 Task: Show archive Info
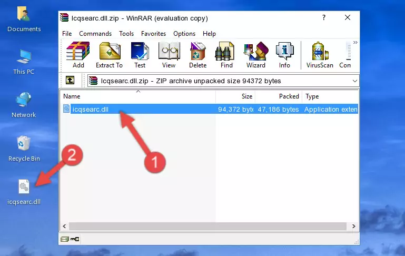tap(284, 55)
